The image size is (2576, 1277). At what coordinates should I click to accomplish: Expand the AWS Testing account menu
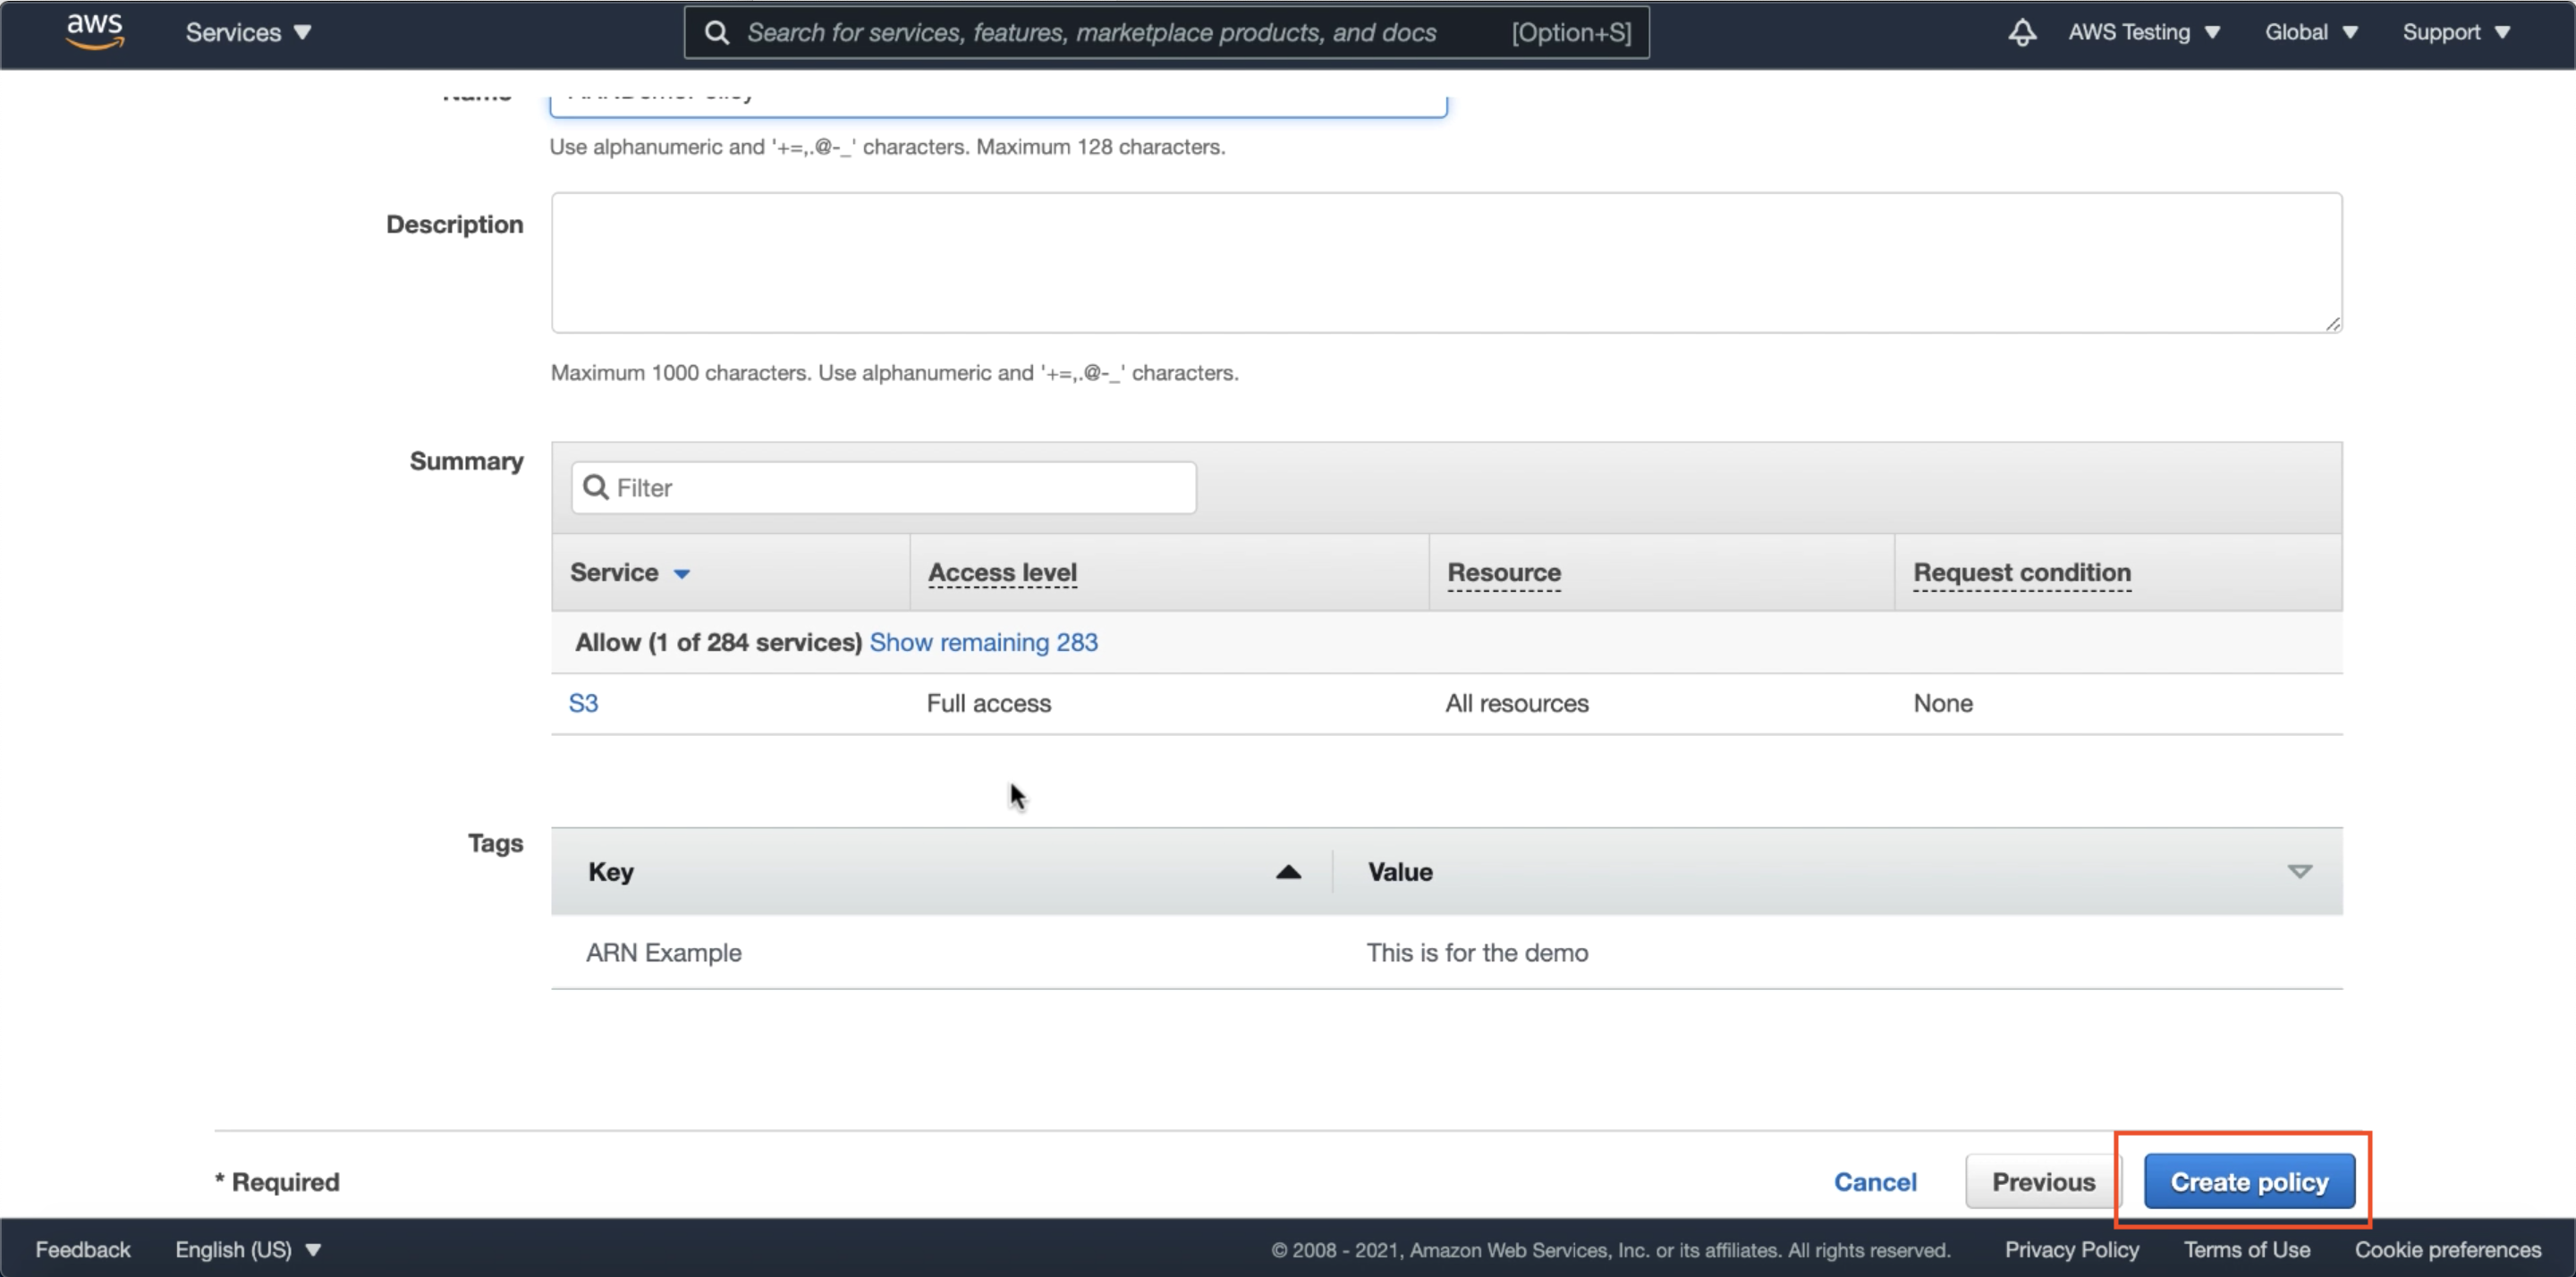[2143, 32]
